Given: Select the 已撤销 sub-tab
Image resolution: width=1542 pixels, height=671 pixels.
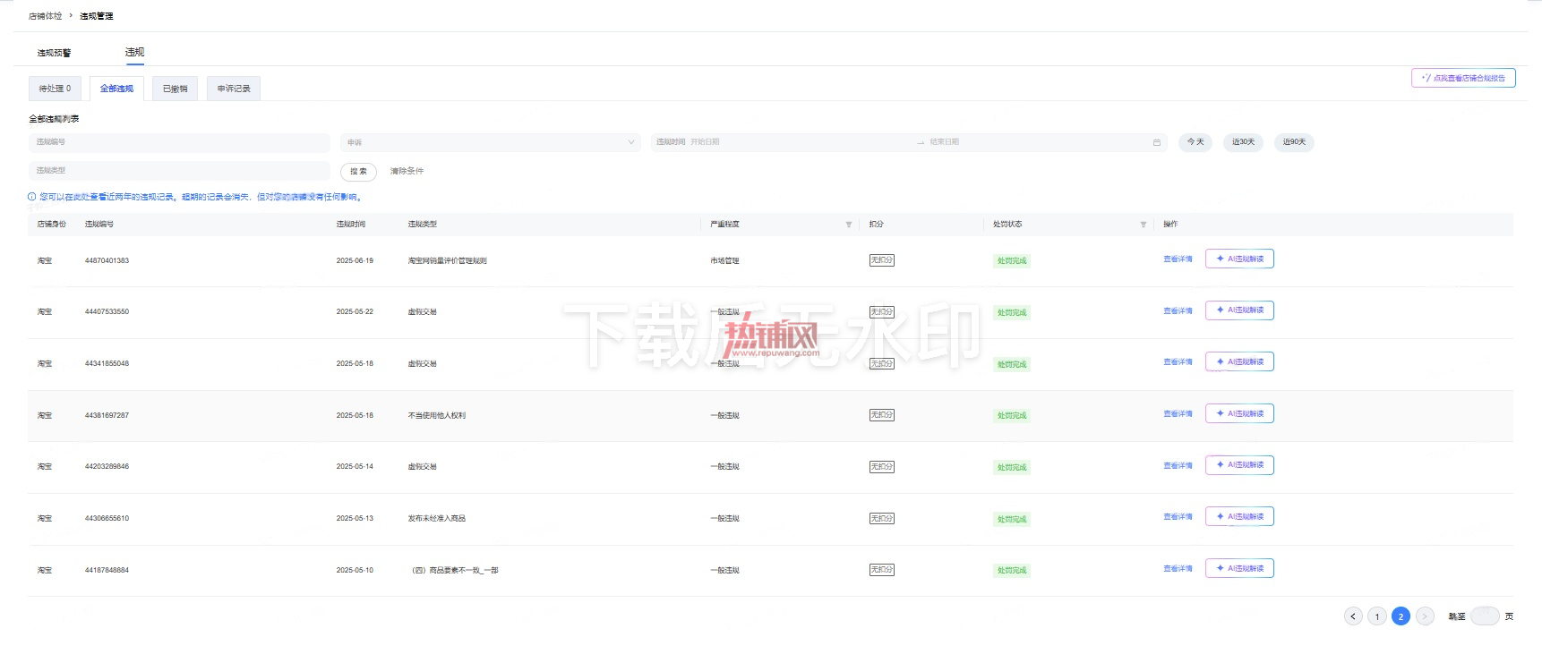Looking at the screenshot, I should (x=176, y=89).
